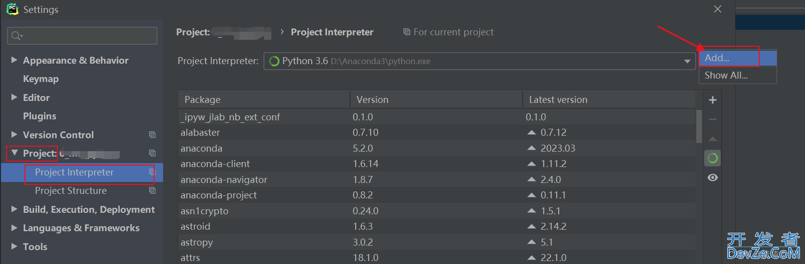The width and height of the screenshot is (805, 264).
Task: Select the Python 3.6 interpreter combo box
Action: (479, 61)
